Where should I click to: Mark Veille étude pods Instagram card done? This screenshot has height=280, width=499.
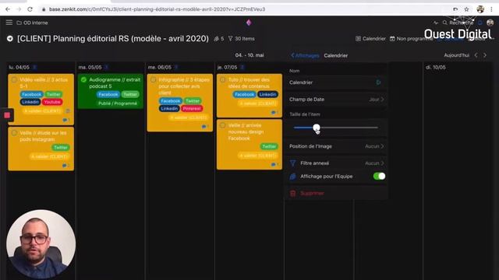pyautogui.click(x=14, y=133)
